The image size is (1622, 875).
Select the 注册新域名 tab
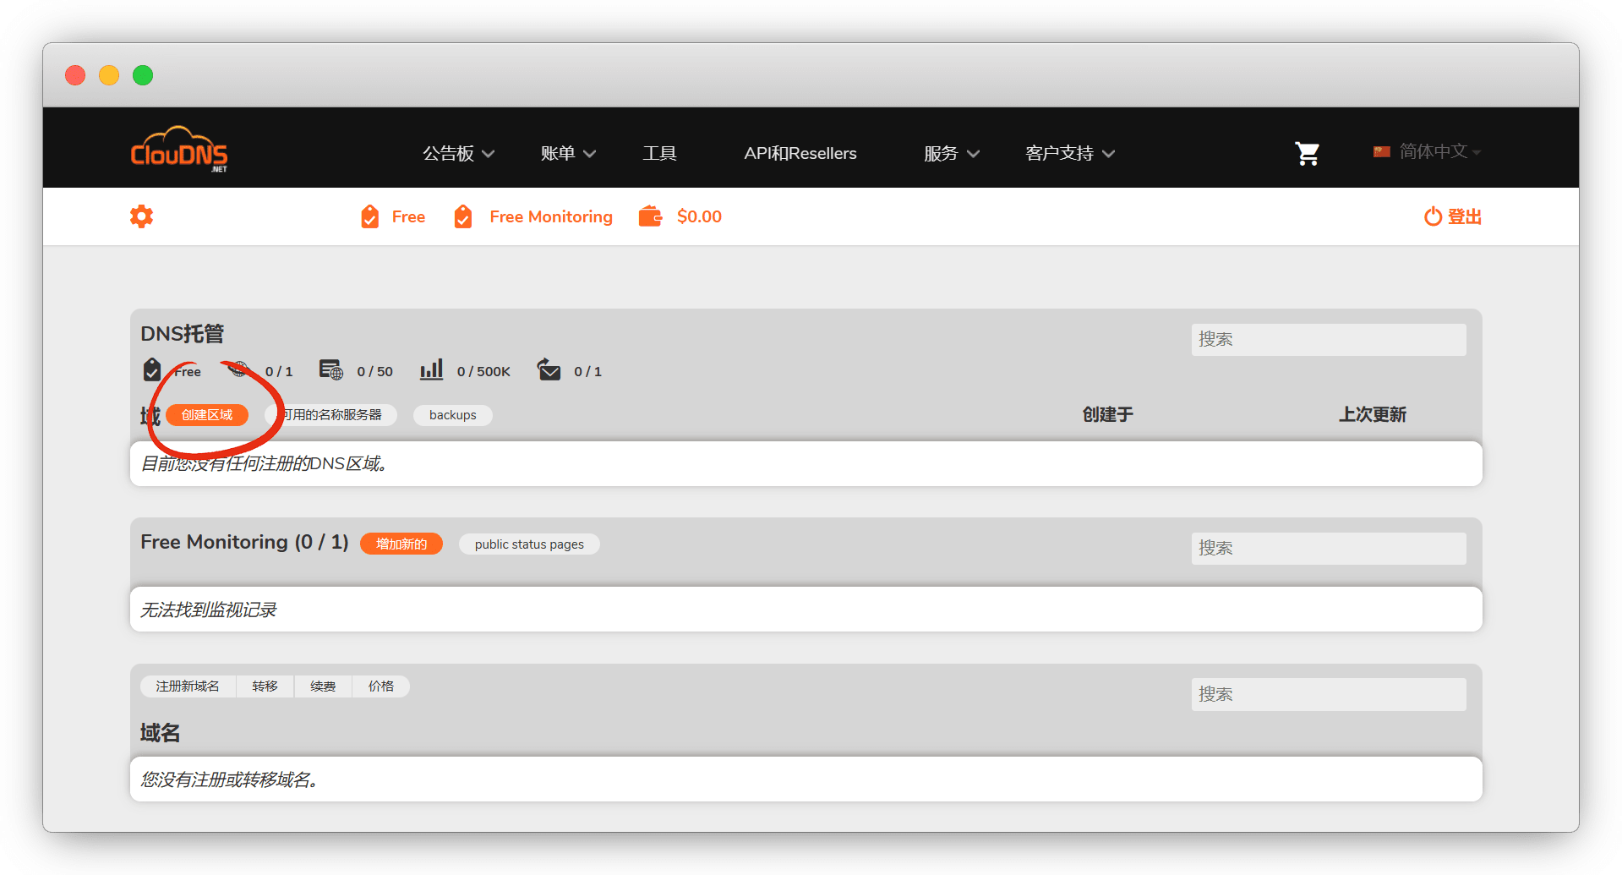[x=188, y=686]
